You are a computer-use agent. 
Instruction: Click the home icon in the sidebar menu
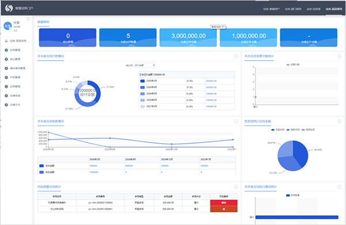6,41
